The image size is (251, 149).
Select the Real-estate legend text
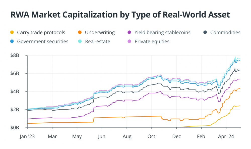tap(98, 41)
